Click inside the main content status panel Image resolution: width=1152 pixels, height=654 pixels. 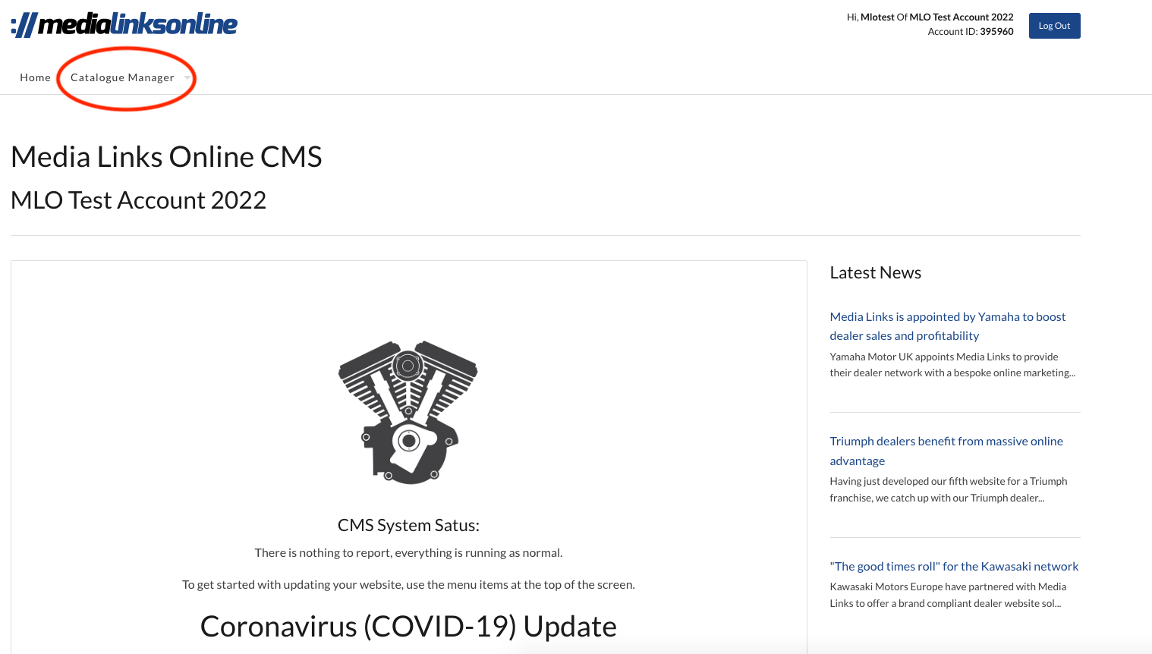[x=408, y=455]
